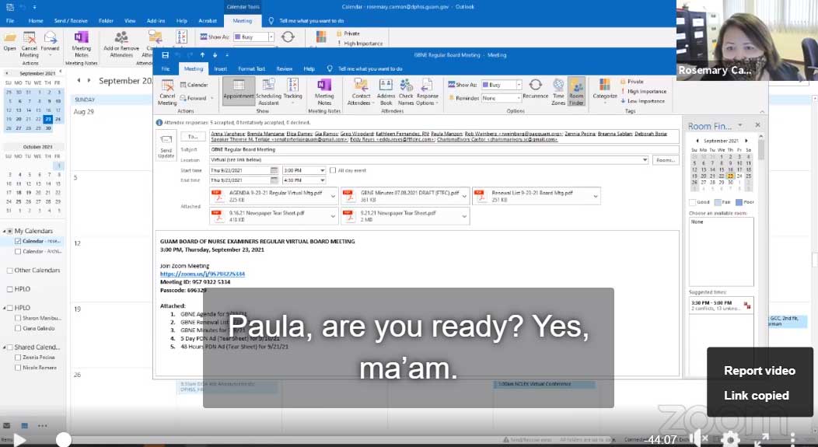818x447 pixels.
Task: Check the Calendar - Archi... calendar
Action: [x=18, y=251]
